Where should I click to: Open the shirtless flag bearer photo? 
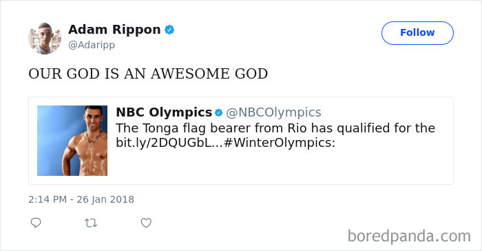pos(72,141)
